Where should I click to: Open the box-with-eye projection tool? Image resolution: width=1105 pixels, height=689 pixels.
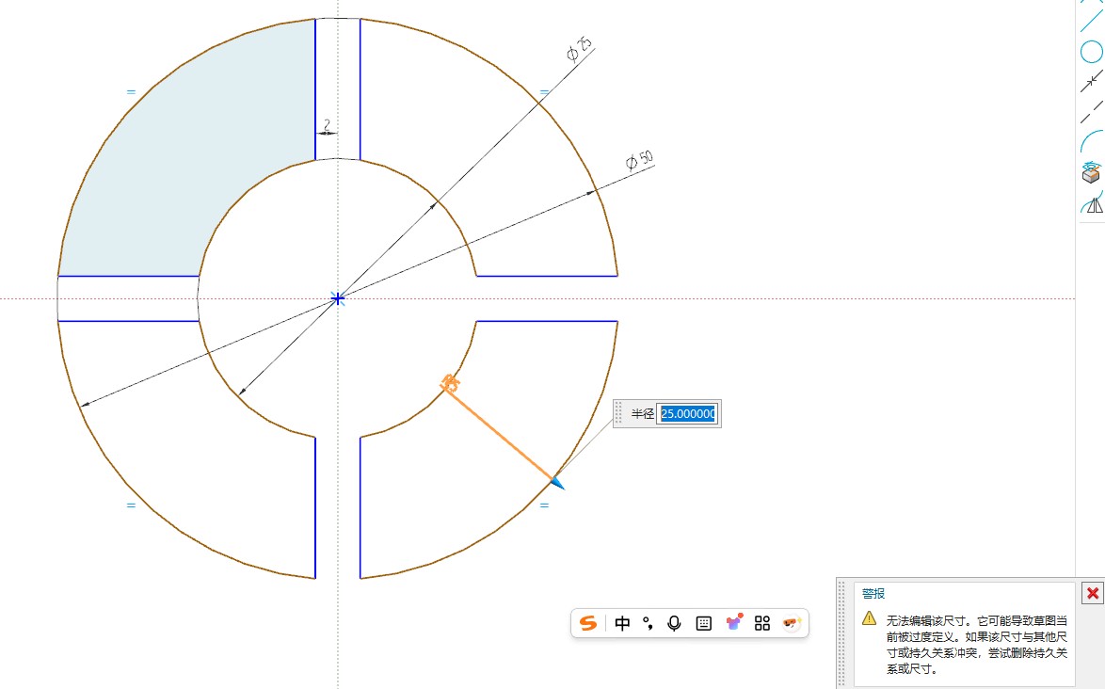tap(1092, 172)
